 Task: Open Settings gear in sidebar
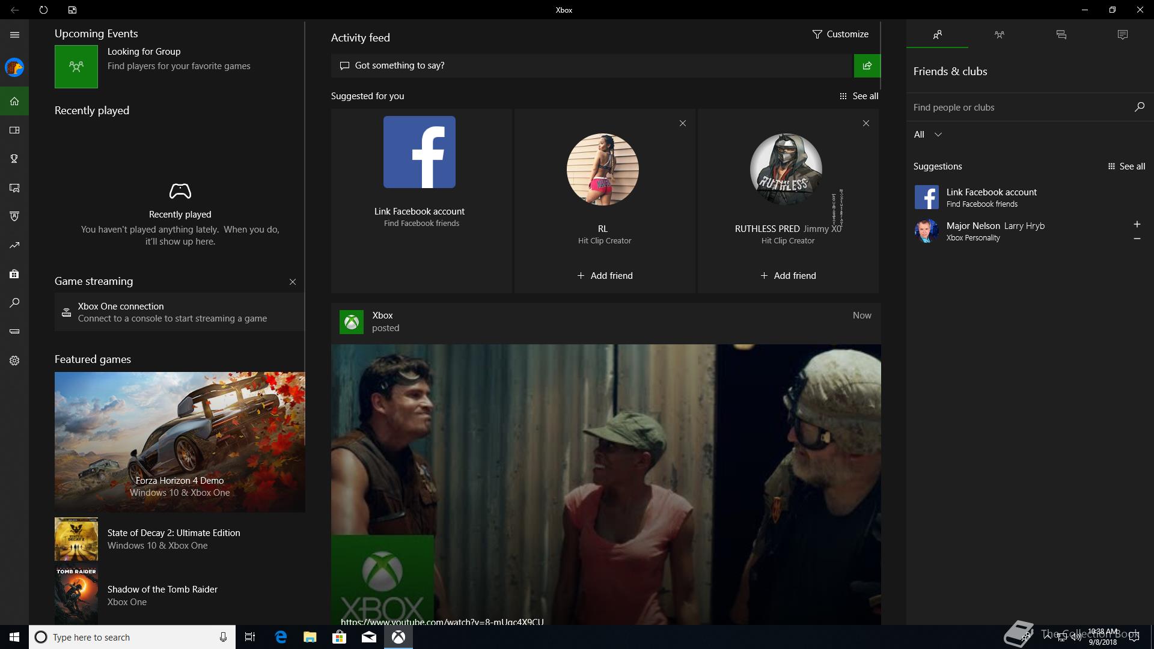[x=14, y=361]
